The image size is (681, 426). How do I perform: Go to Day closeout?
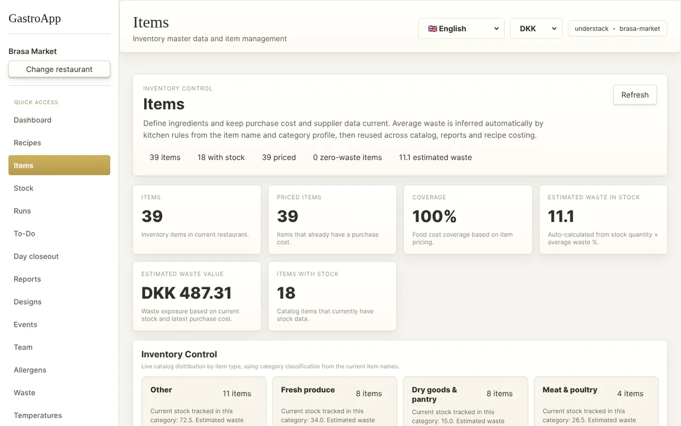pos(59,256)
